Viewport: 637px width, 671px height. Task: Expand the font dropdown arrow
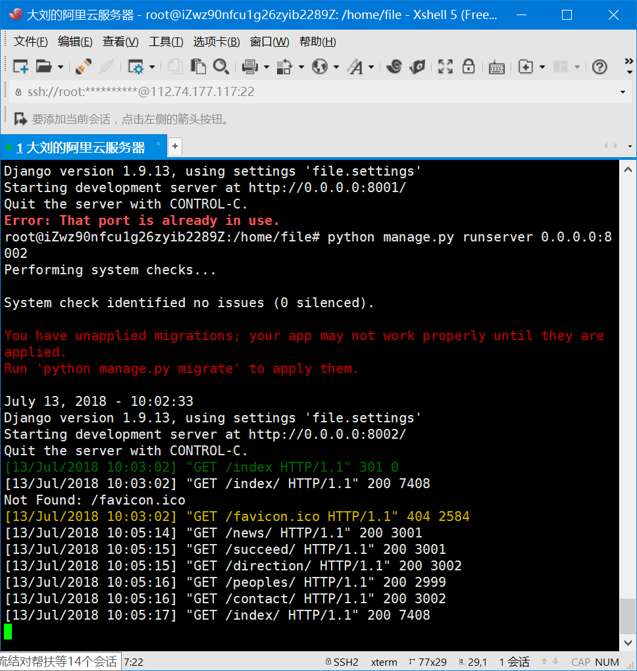click(371, 67)
